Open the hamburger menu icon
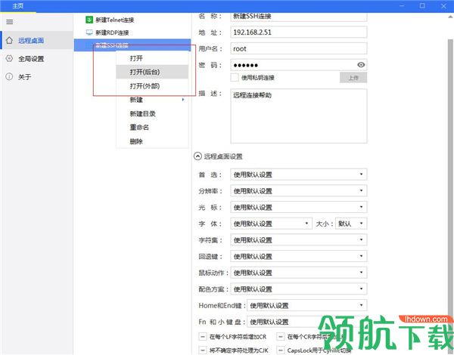The image size is (454, 355). [10, 22]
